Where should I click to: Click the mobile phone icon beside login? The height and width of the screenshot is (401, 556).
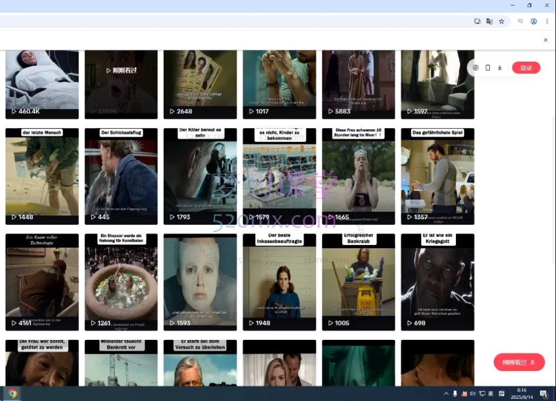point(488,68)
